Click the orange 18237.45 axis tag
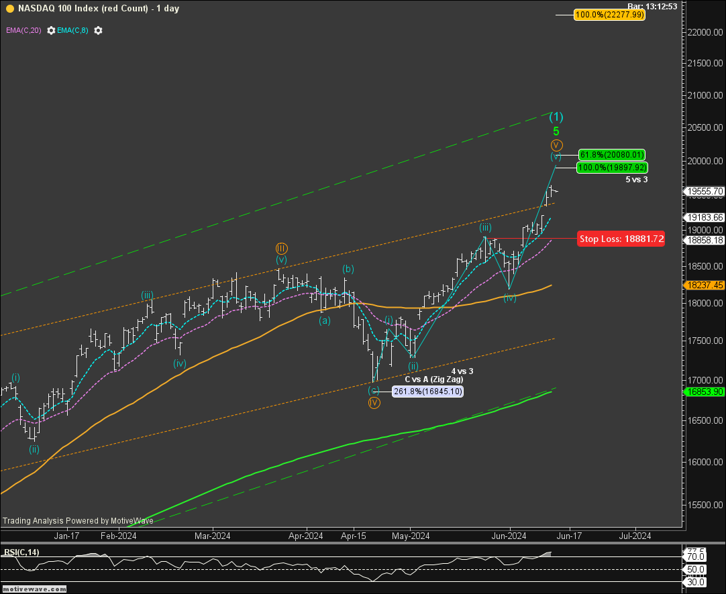 705,285
